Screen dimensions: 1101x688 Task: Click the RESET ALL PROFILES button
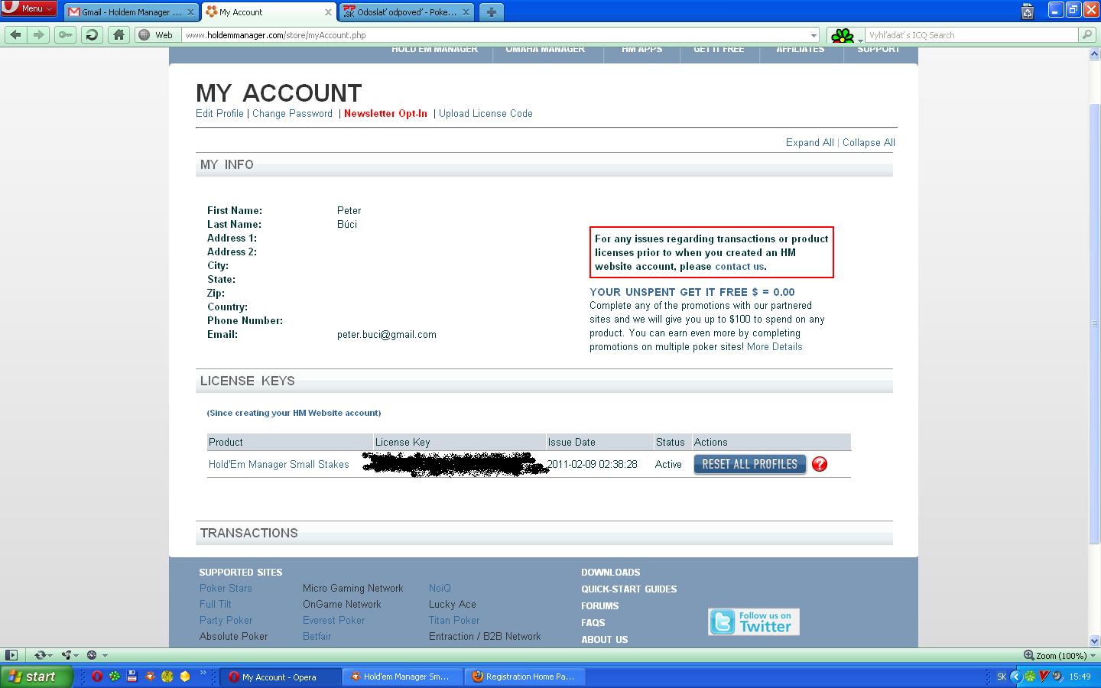pos(750,464)
